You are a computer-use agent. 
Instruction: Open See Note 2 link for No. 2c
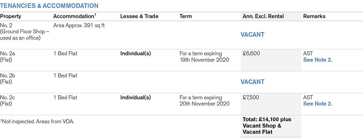coord(317,104)
